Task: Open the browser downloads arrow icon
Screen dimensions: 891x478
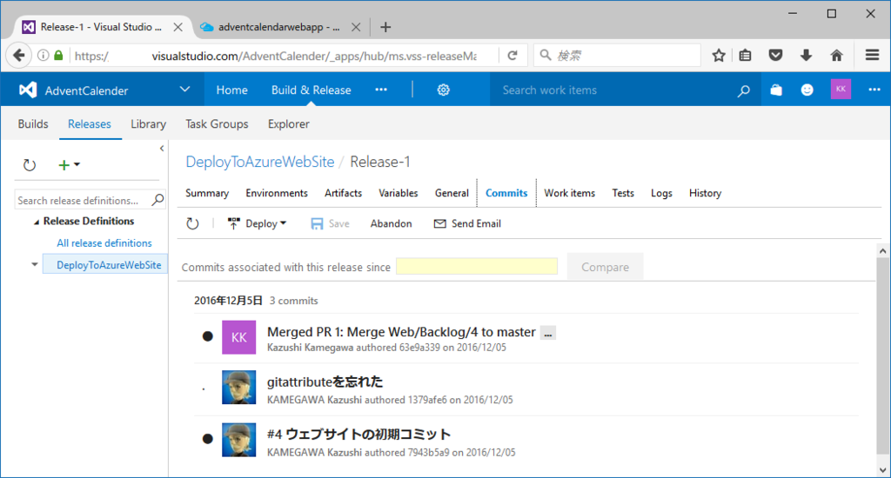Action: pyautogui.click(x=806, y=55)
